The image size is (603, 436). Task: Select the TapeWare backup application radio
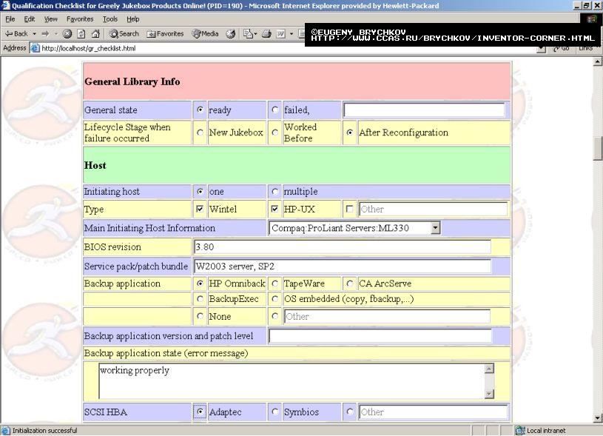click(274, 284)
